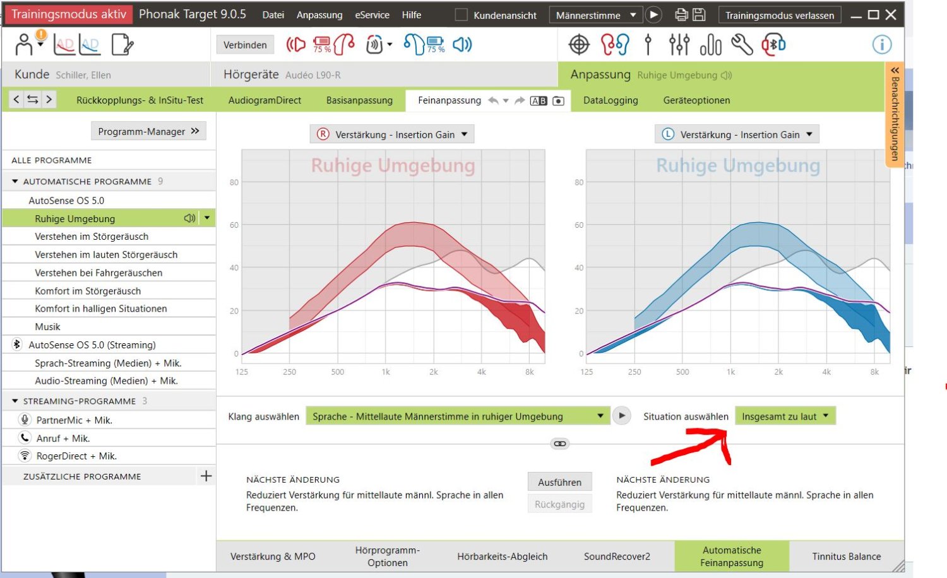Click the Ausführen button
The image size is (947, 578).
tap(559, 482)
